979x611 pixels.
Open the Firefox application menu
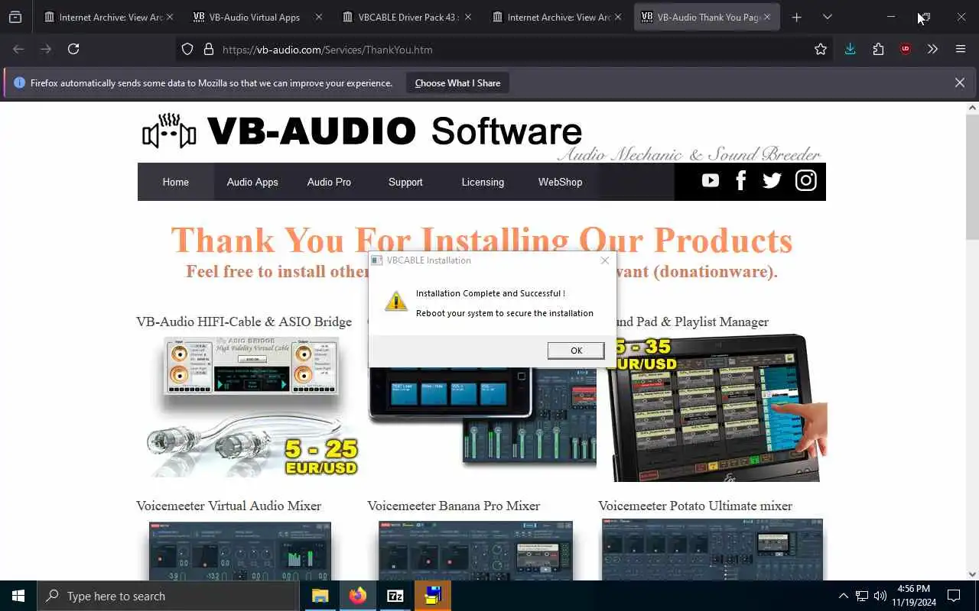point(961,49)
